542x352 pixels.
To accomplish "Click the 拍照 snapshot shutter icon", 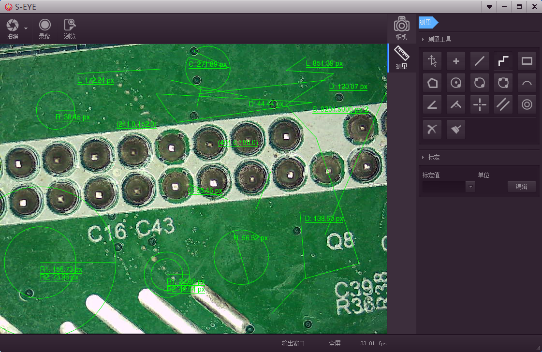I will (x=13, y=29).
